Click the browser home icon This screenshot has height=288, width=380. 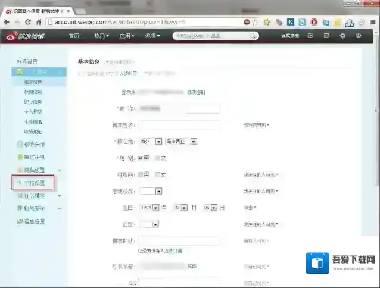point(39,22)
